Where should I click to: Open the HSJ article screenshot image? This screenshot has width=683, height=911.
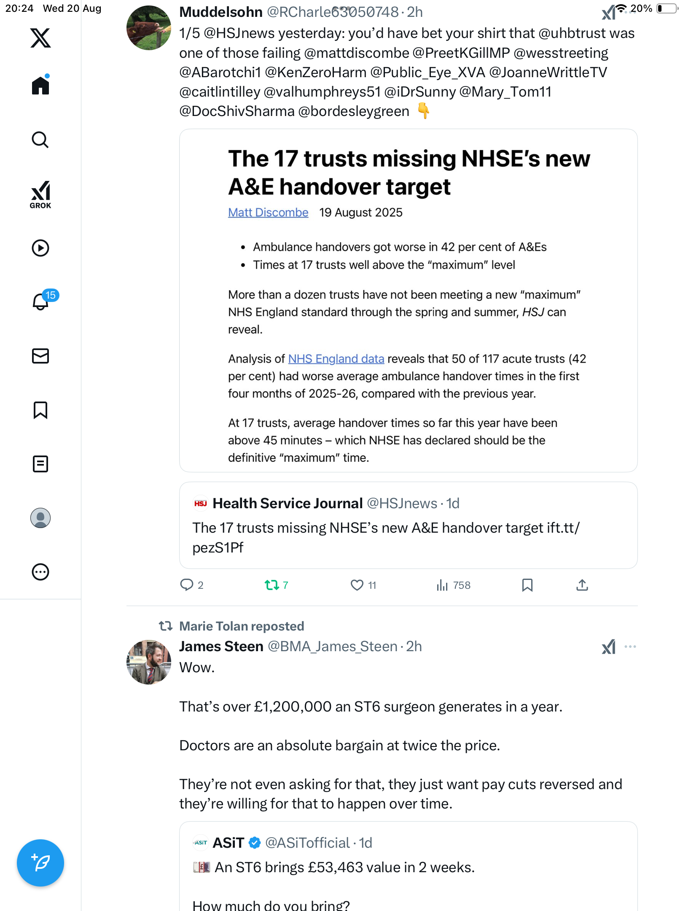[408, 300]
